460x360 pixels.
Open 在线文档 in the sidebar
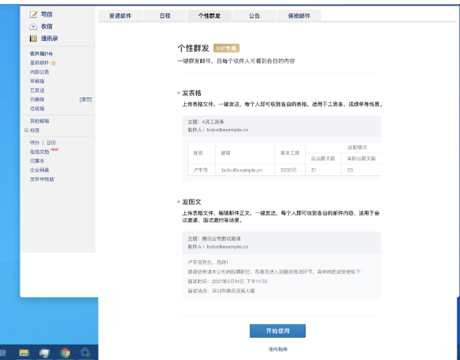coord(39,152)
